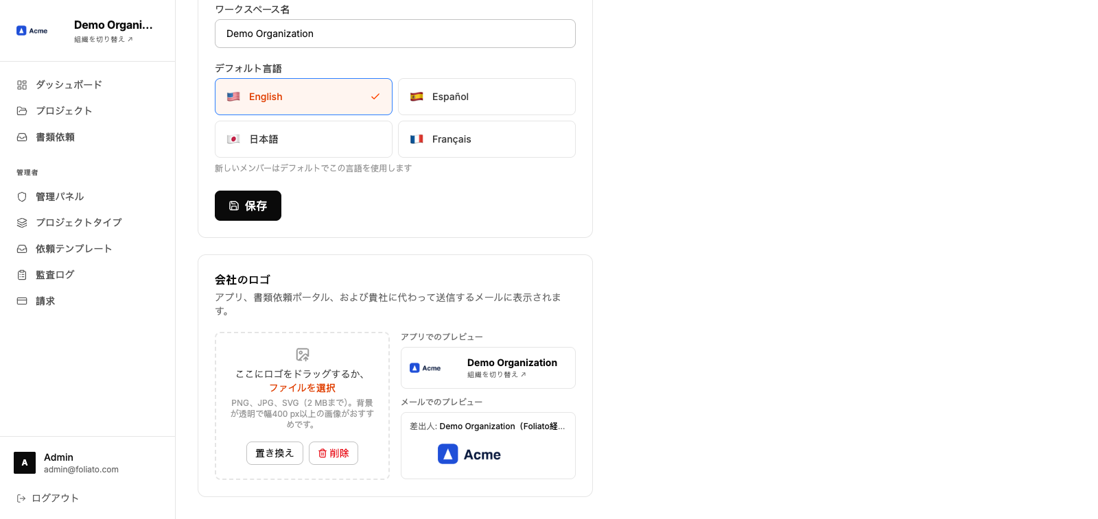Click the logo drag-and-drop zone text
This screenshot has width=1098, height=519.
coord(300,374)
